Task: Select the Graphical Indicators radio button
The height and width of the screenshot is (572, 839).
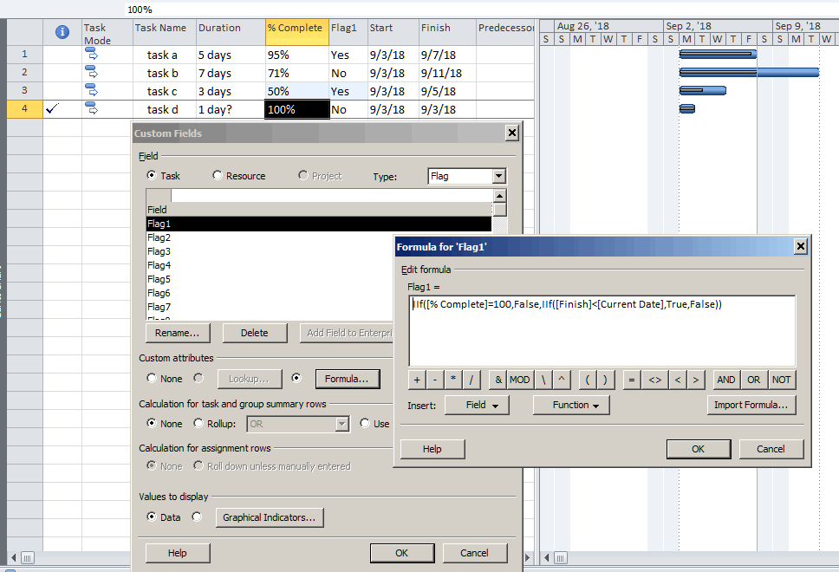Action: (197, 517)
